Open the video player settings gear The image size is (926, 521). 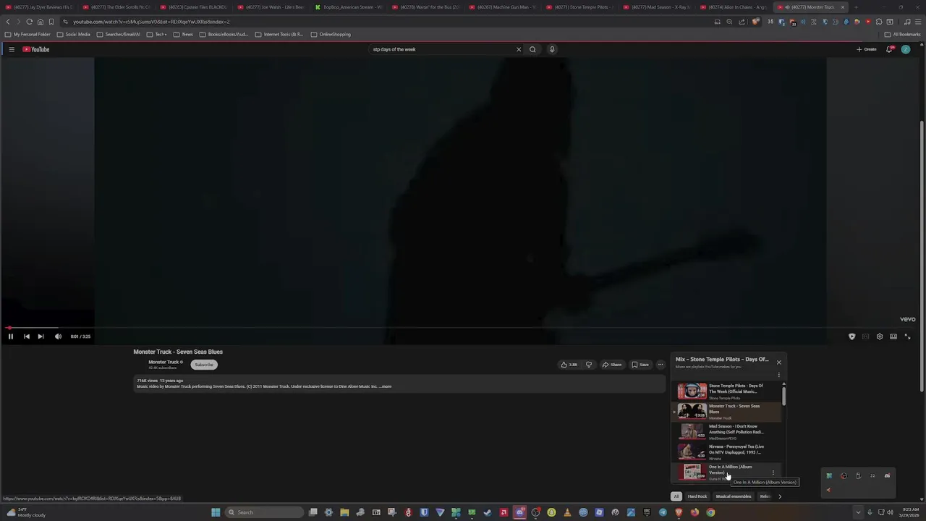880,336
